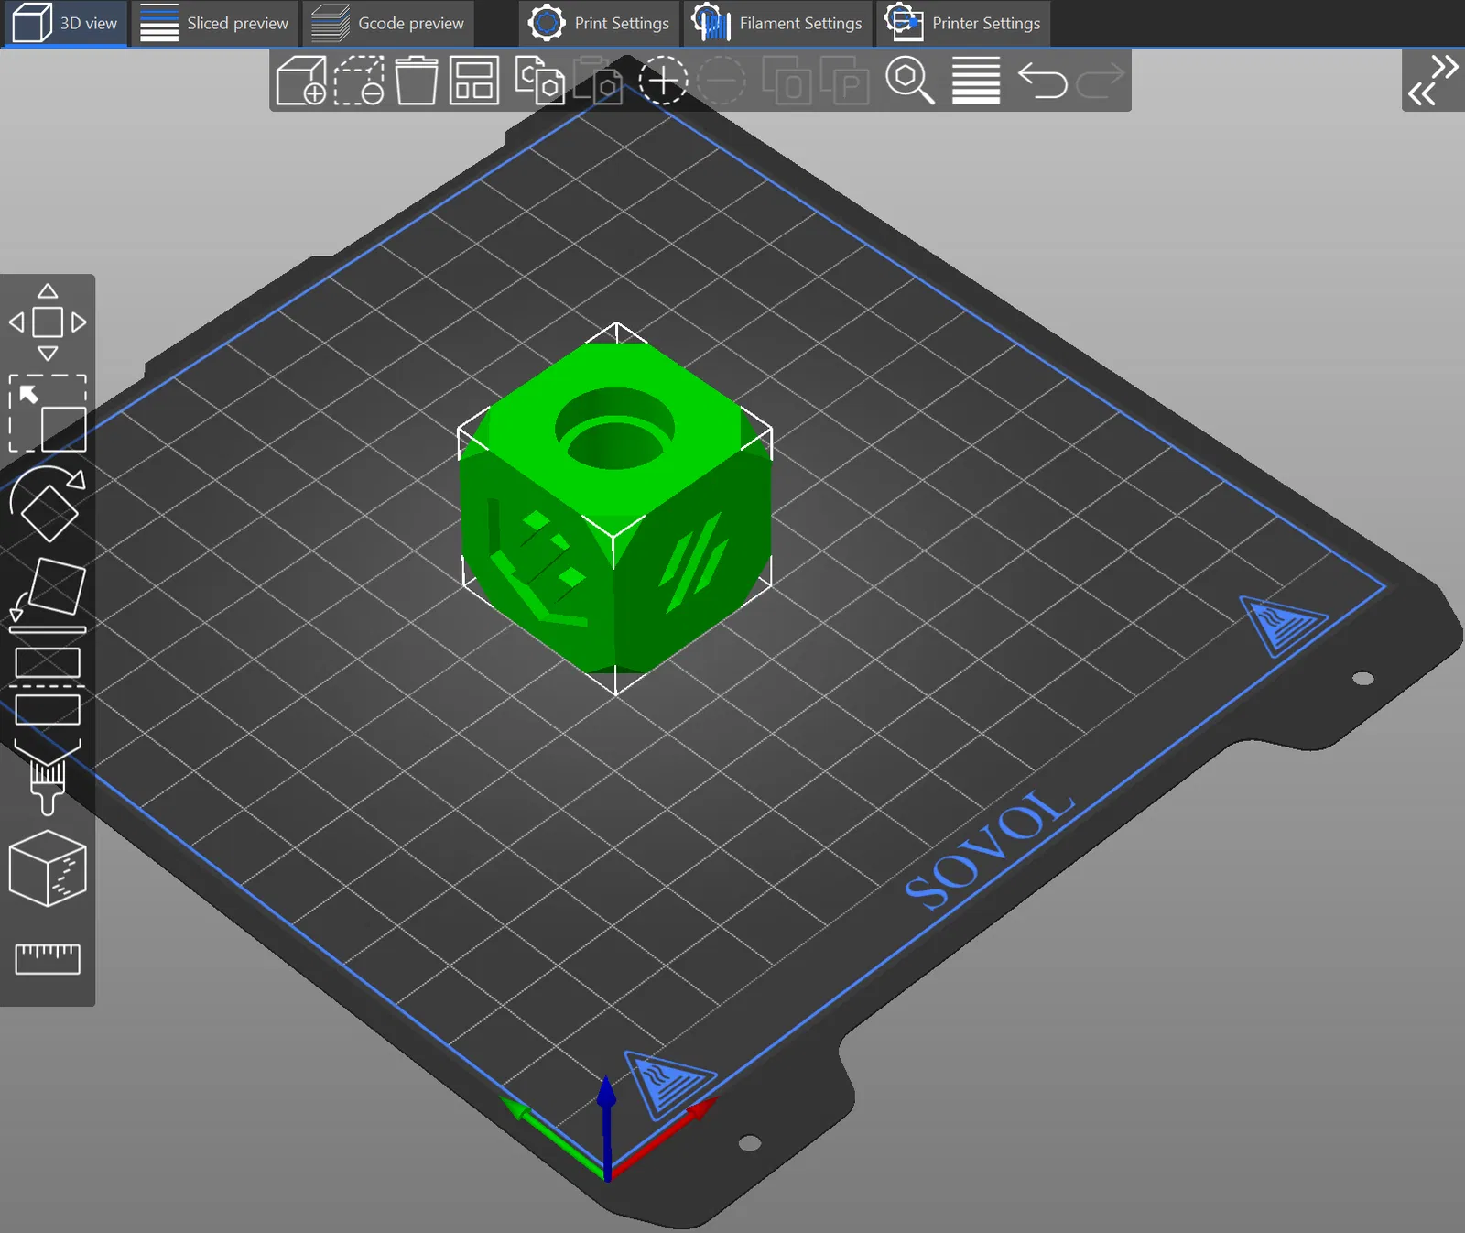Viewport: 1465px width, 1233px height.
Task: Undo the last action
Action: 1042,81
